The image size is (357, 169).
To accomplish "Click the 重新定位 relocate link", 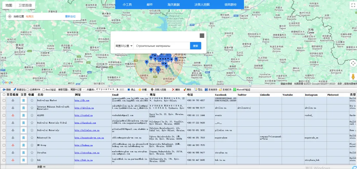I will (70, 16).
